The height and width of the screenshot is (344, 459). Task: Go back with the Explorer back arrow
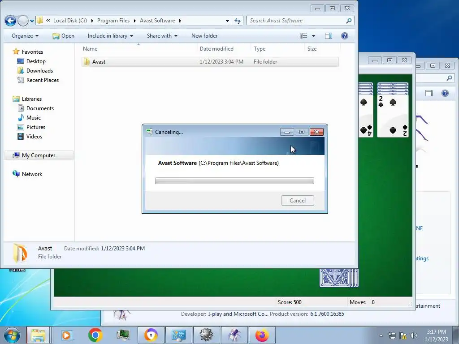point(10,21)
